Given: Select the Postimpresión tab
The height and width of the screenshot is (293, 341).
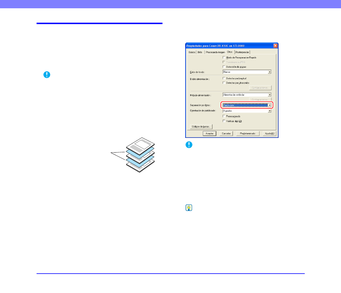Looking at the screenshot, I should 242,52.
